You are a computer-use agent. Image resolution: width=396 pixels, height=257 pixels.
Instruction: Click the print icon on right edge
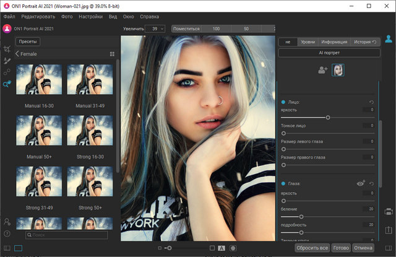(x=389, y=212)
